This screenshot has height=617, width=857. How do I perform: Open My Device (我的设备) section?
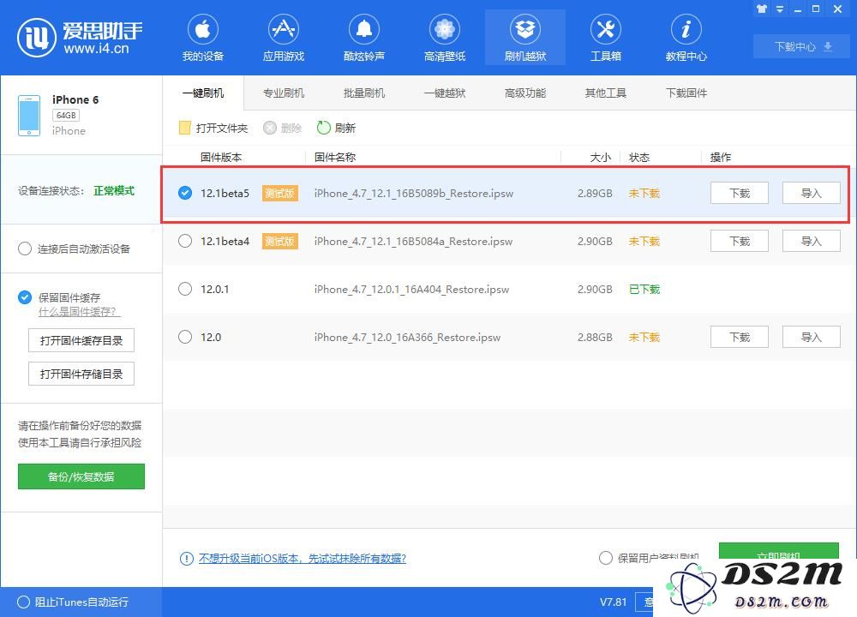[x=203, y=38]
